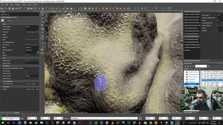
Task: Toggle Edit Selected Only checkbox
Action: 218,23
